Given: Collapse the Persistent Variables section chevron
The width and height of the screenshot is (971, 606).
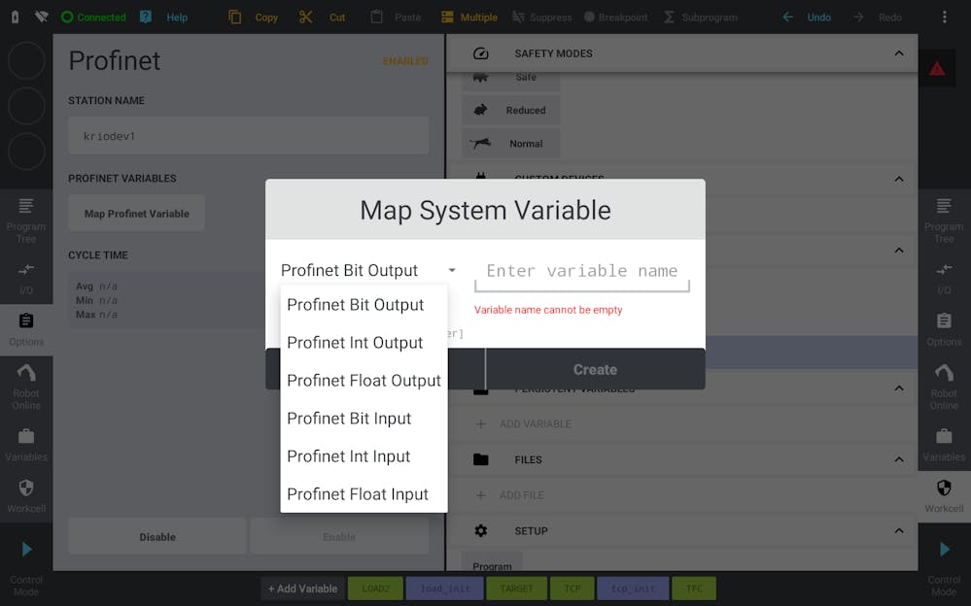Looking at the screenshot, I should [x=899, y=388].
